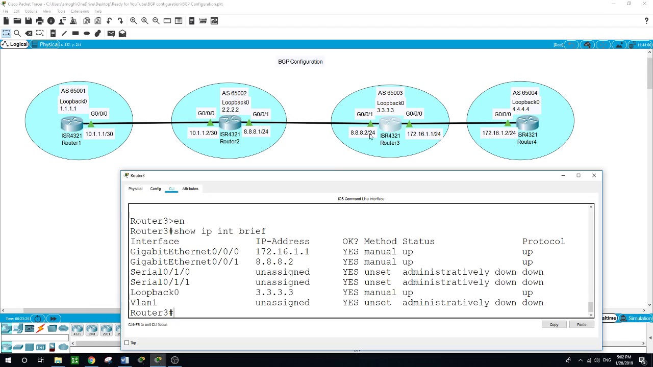Save the project with the floppy icon
Image resolution: width=653 pixels, height=367 pixels.
pyautogui.click(x=29, y=21)
